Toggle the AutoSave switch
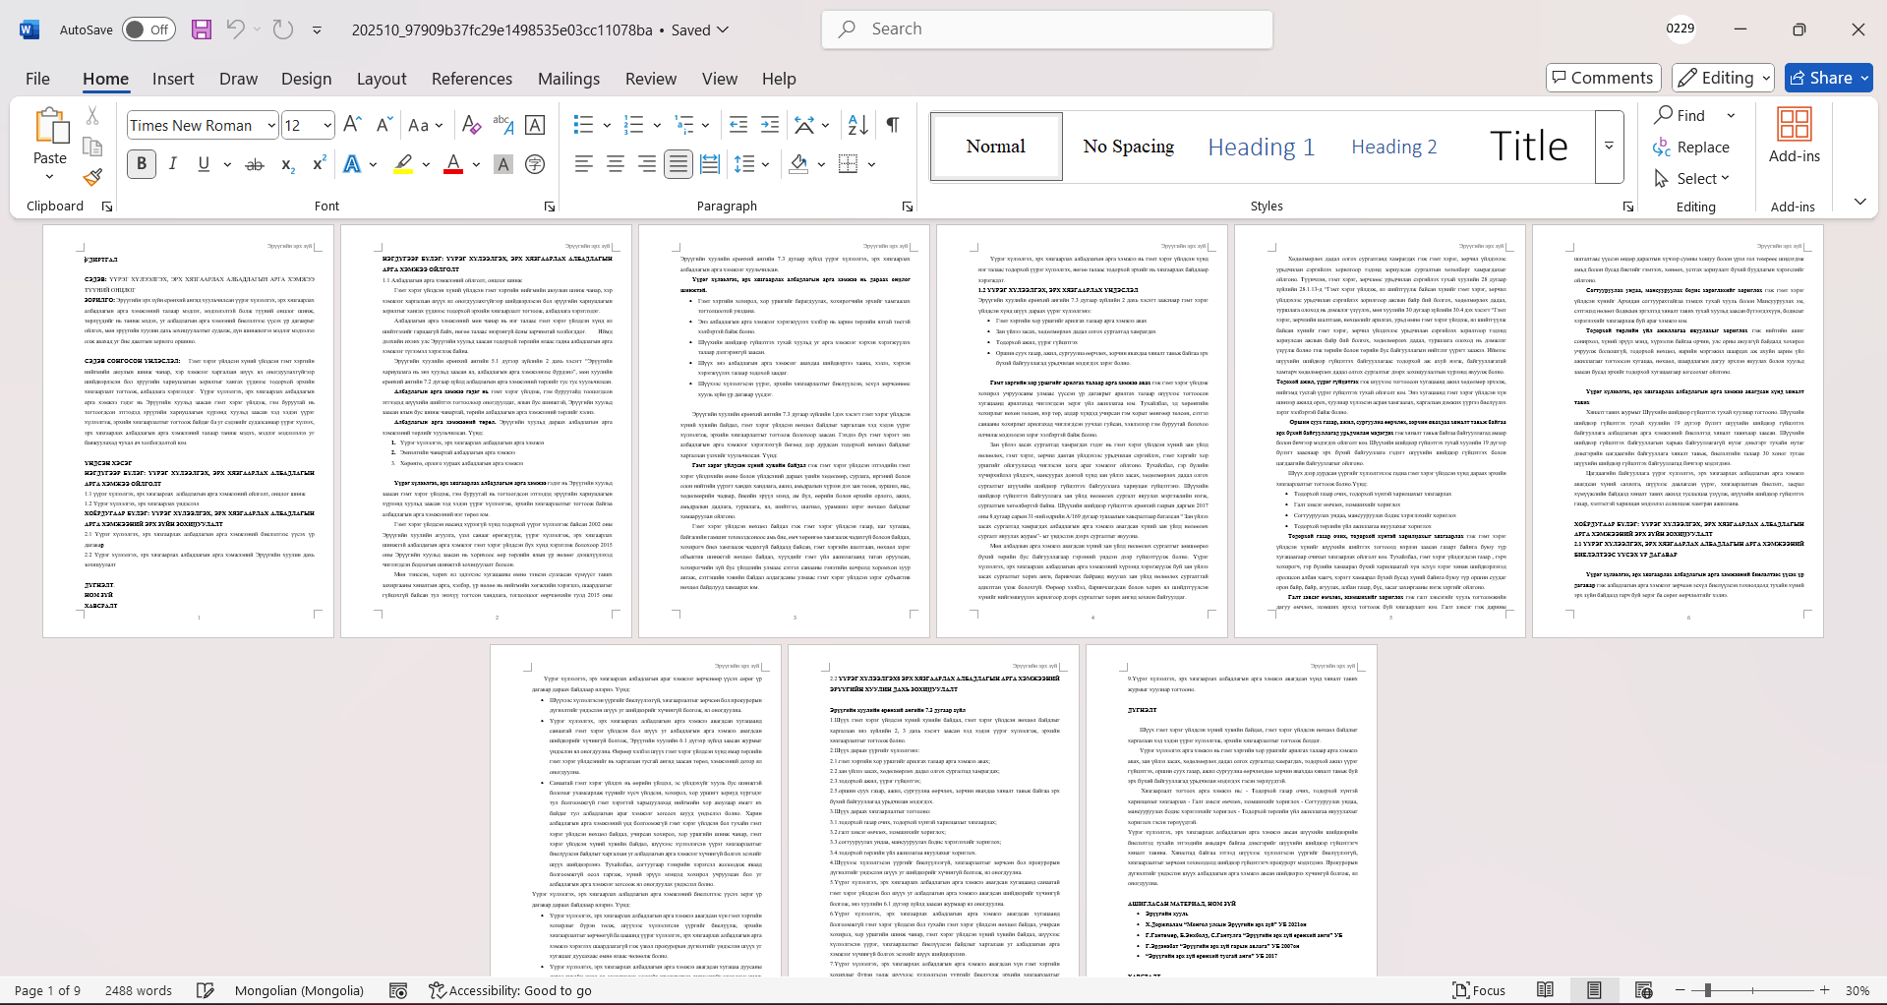Viewport: 1887px width, 1005px height. click(x=148, y=30)
